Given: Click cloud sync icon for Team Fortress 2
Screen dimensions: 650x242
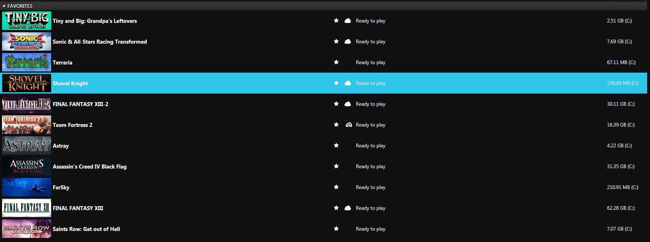Looking at the screenshot, I should (x=349, y=125).
